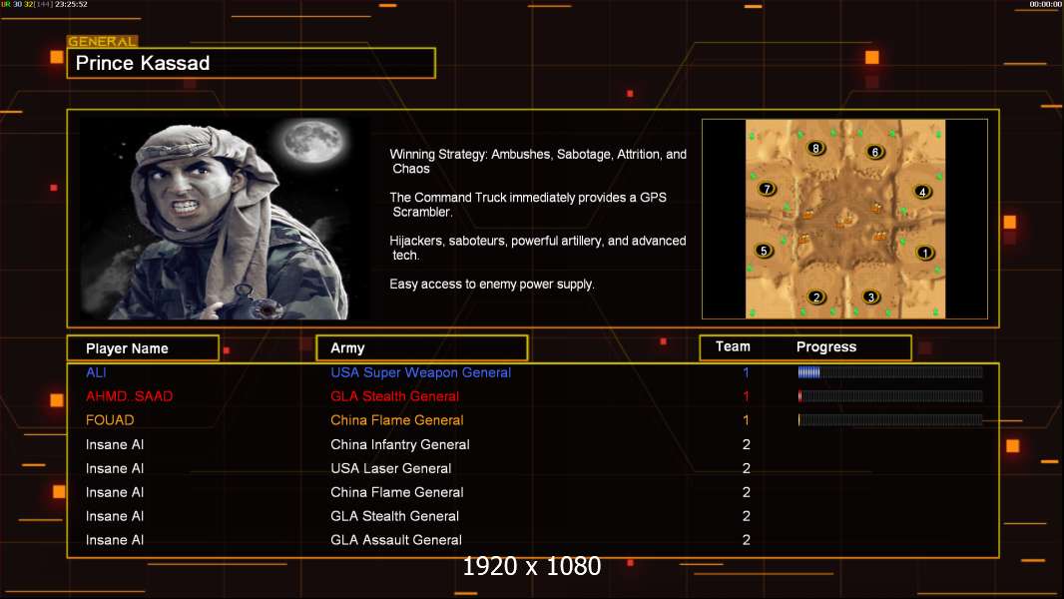Click start position 2 on map
The height and width of the screenshot is (599, 1064).
(x=816, y=297)
